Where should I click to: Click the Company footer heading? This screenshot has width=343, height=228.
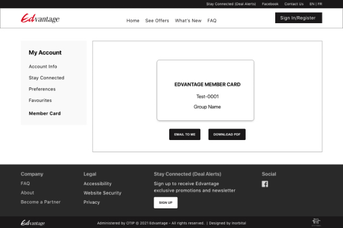point(32,174)
